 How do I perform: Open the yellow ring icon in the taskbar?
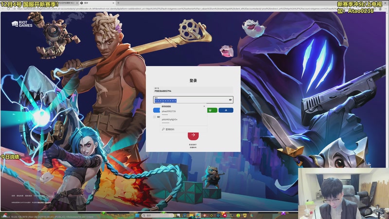pos(212,216)
